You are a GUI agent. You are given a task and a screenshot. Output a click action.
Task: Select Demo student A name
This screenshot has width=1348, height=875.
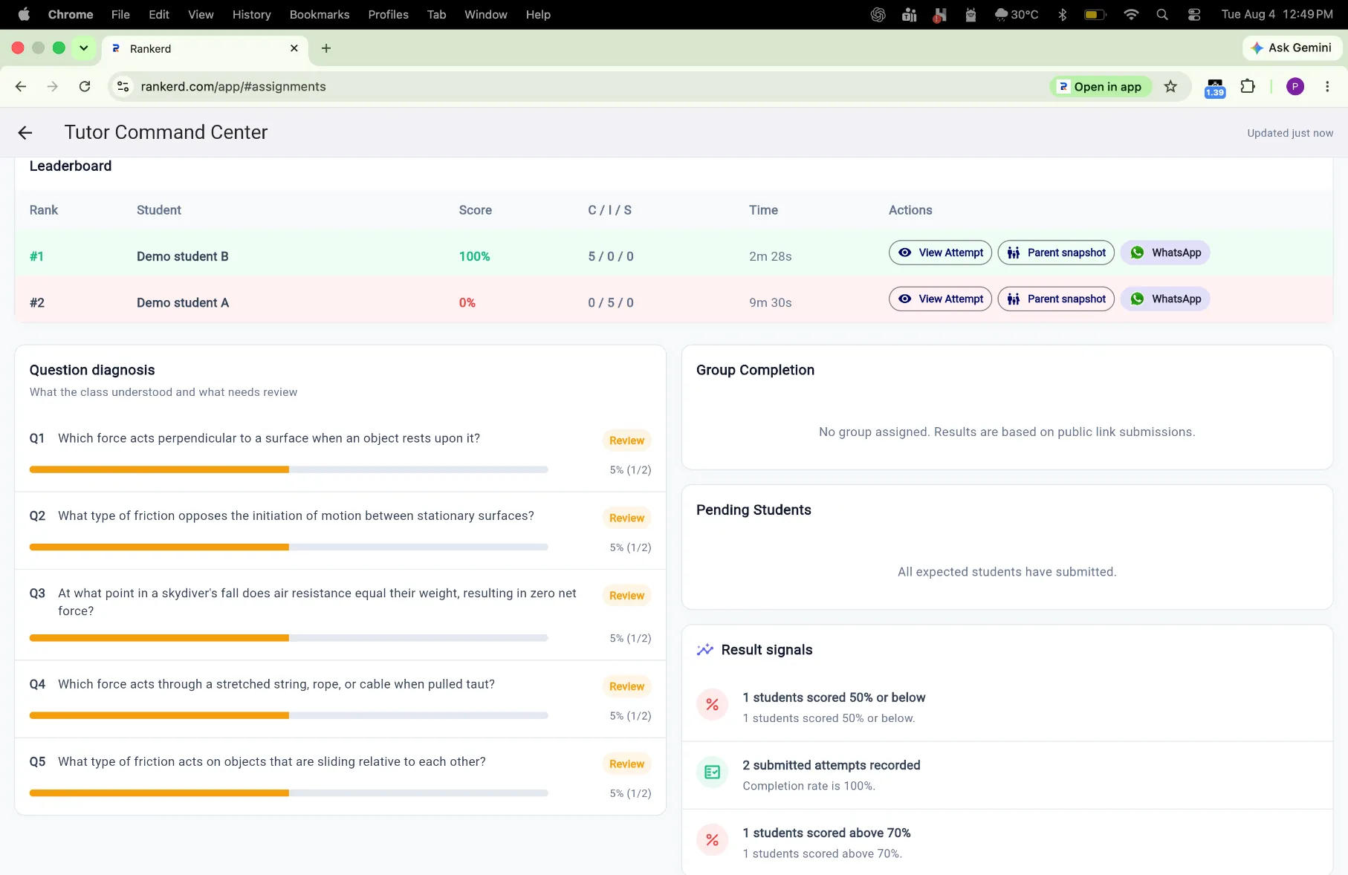pos(182,302)
